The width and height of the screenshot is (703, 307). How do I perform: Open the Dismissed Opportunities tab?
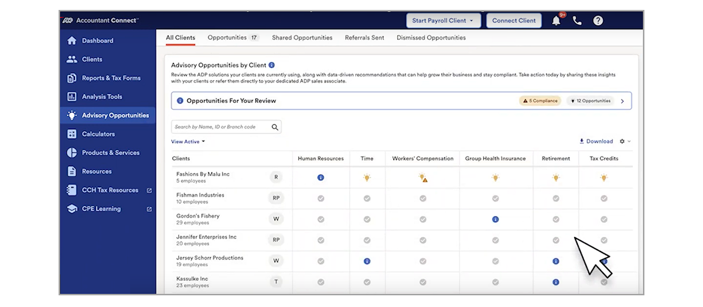tap(431, 37)
